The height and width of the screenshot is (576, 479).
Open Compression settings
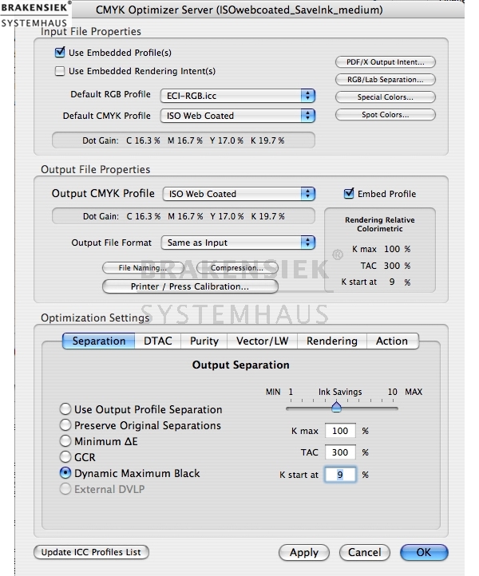tap(237, 268)
